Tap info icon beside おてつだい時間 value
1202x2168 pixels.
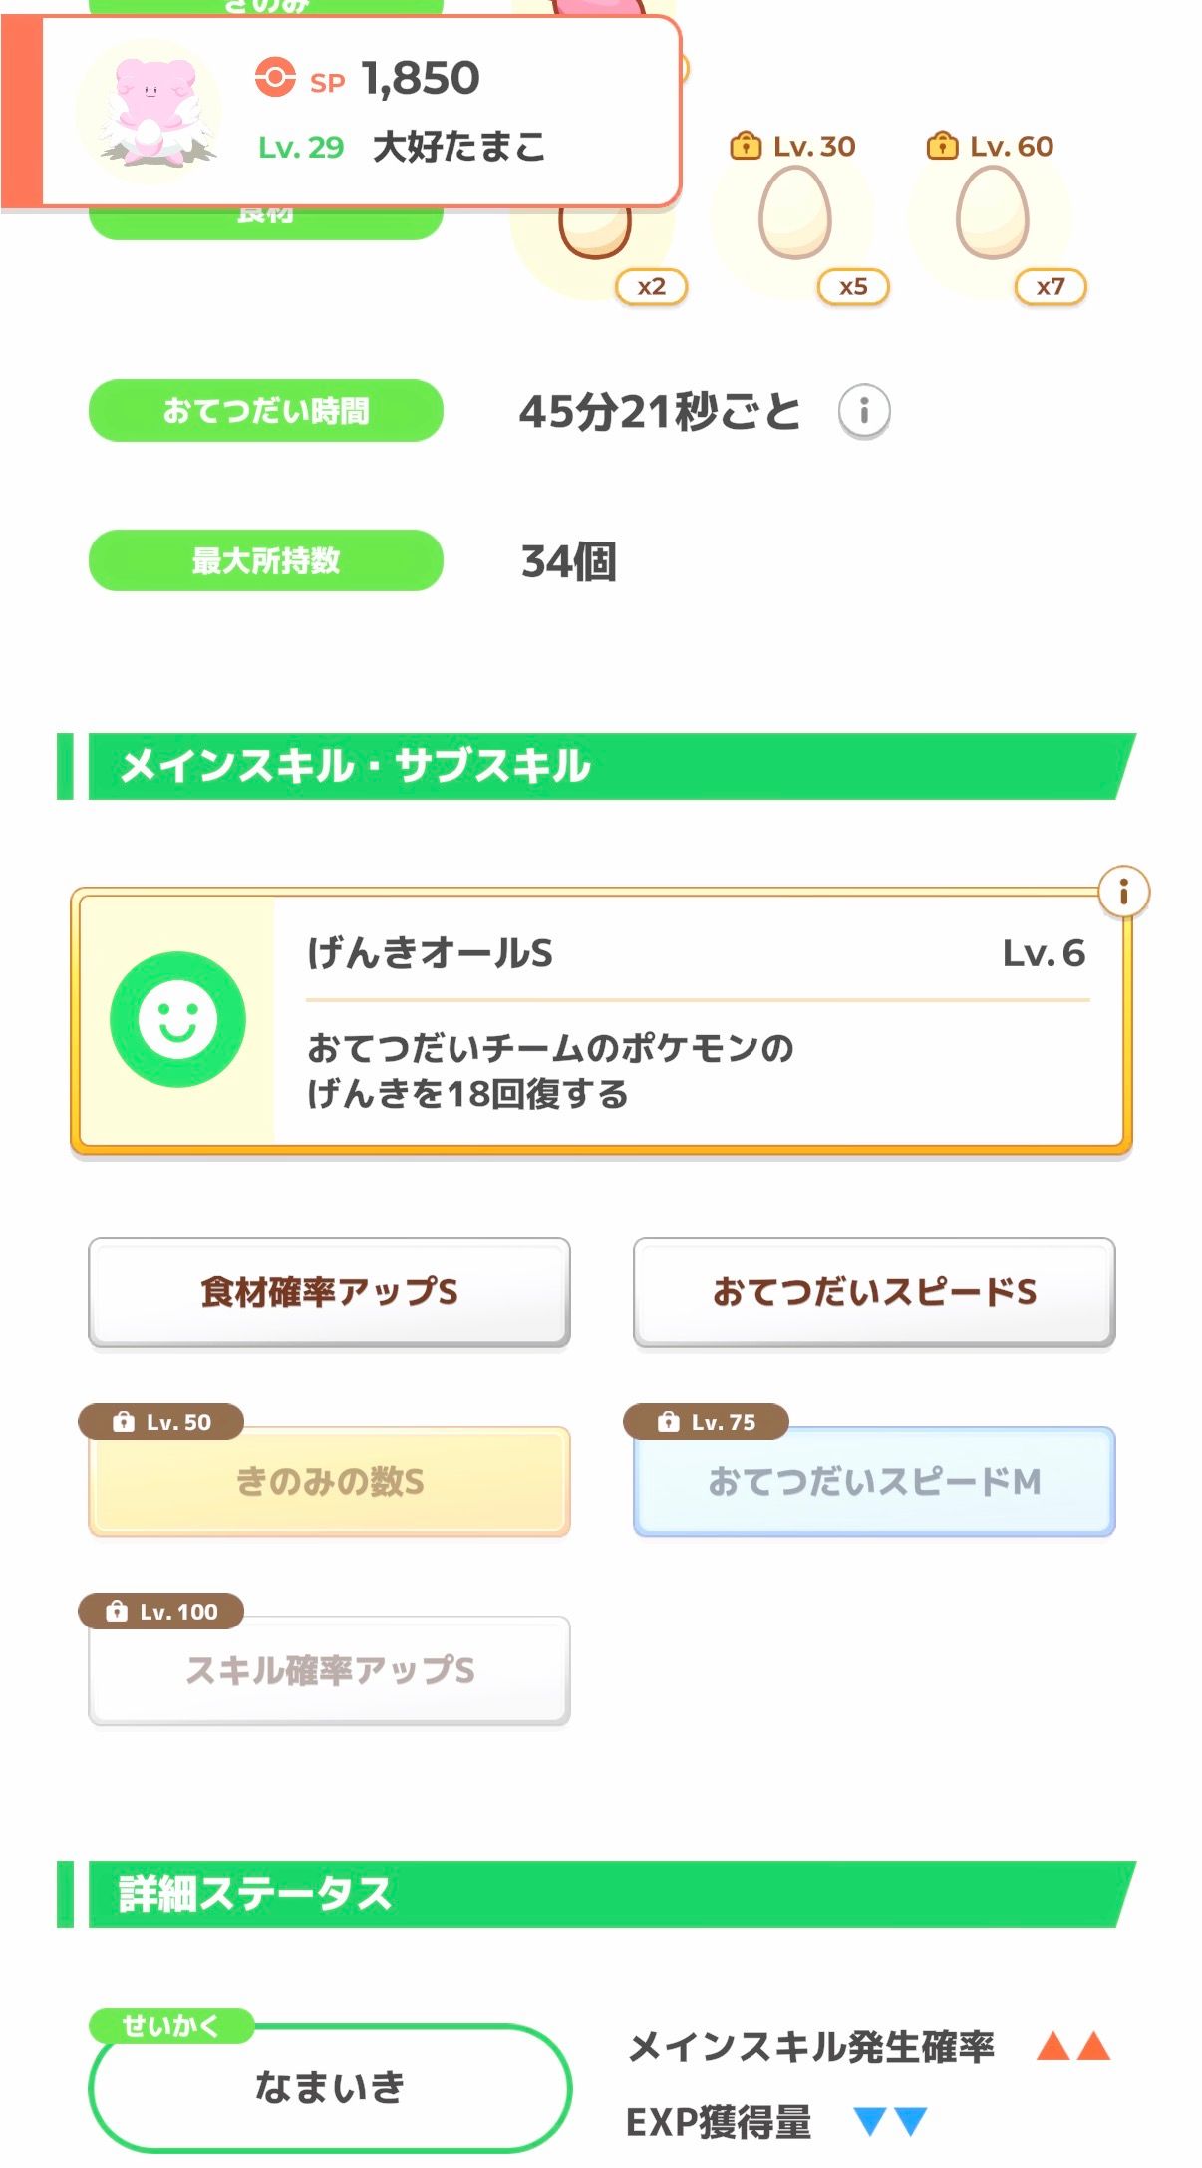tap(863, 411)
